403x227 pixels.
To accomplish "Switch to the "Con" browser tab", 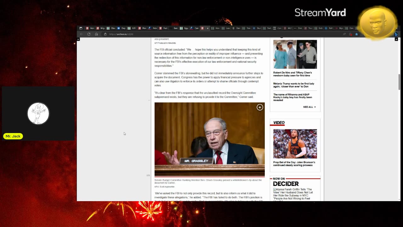I will pos(277,28).
